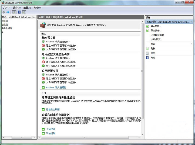
Task: Click center pane vertical scrollbar down arrow
Action: (142, 134)
